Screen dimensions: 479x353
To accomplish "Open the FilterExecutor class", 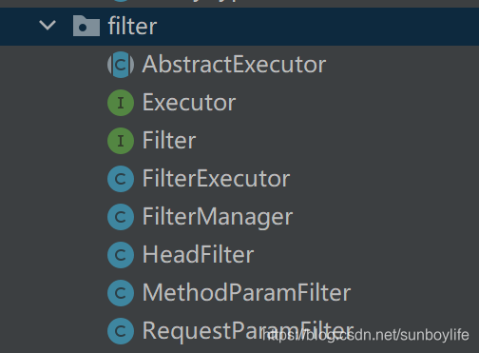I will pos(216,178).
